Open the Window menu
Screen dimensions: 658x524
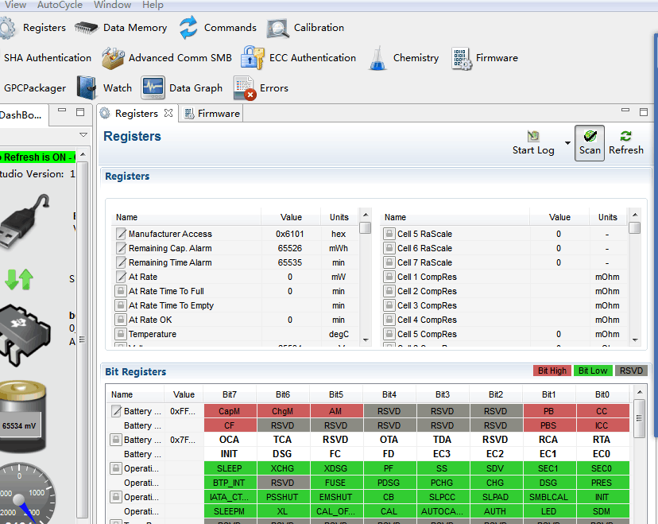point(113,5)
